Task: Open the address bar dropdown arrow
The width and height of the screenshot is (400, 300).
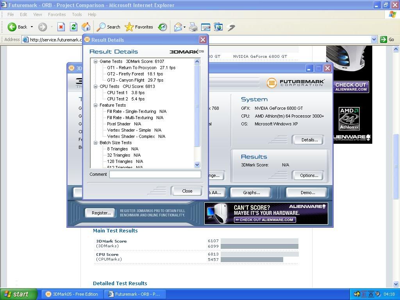Action: point(374,39)
